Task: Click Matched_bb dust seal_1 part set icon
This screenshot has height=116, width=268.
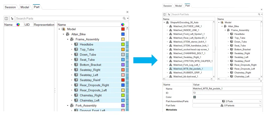Action: [x=171, y=76]
